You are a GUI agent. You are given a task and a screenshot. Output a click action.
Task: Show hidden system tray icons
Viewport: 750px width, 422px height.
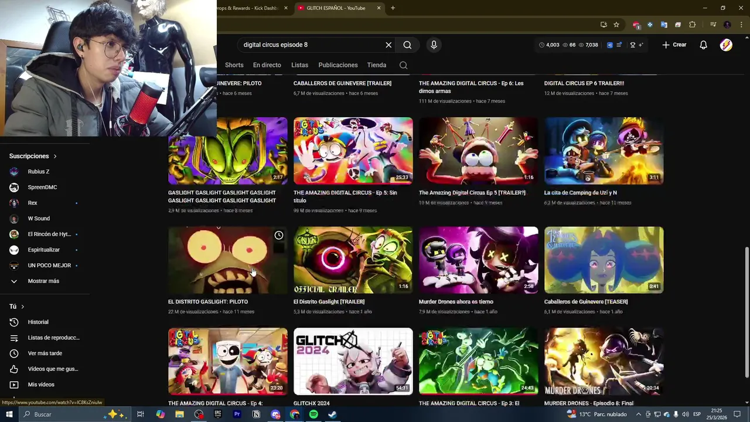point(639,414)
